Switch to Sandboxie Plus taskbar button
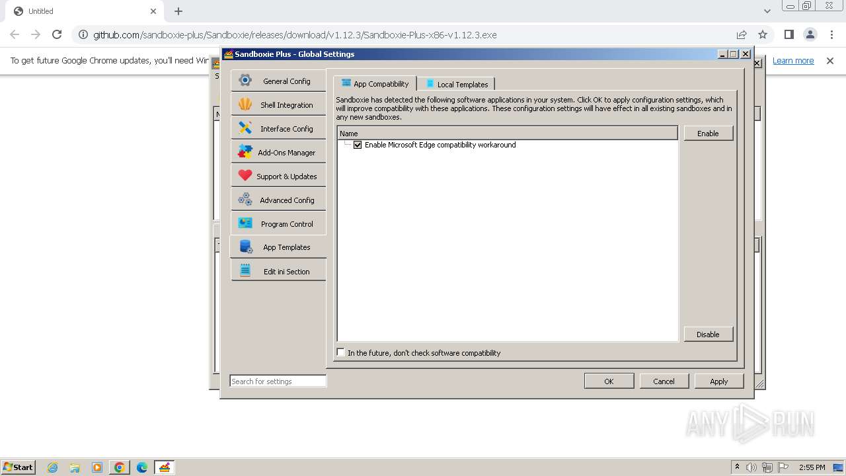Viewport: 846px width, 476px height. (165, 467)
